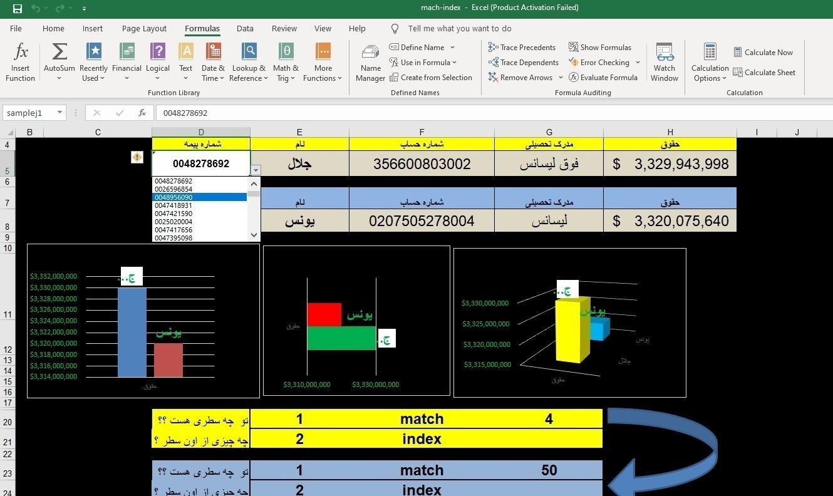Screen dimensions: 833x496
Task: Click the Calculate Now button
Action: click(762, 53)
